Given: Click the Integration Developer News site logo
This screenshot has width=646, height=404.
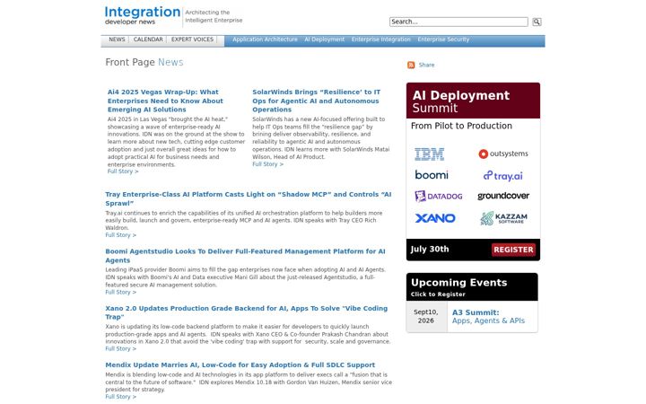Looking at the screenshot, I should pos(142,16).
